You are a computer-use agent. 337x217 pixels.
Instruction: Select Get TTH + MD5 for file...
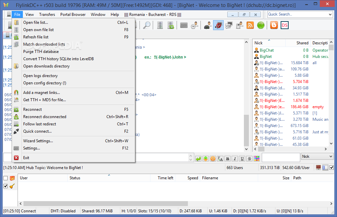(x=74, y=100)
